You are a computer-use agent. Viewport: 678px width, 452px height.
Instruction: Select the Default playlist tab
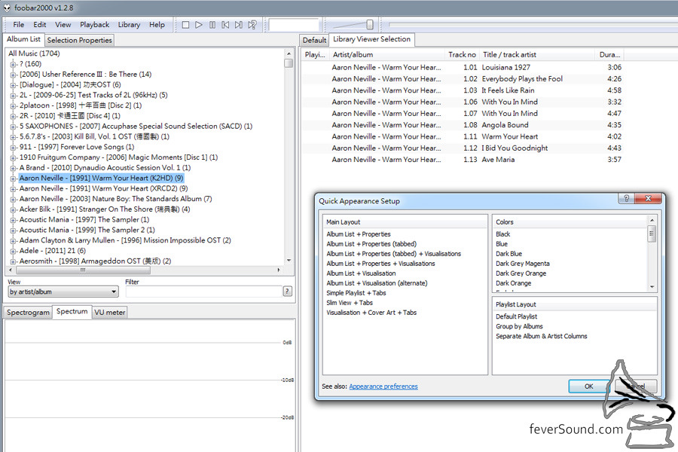pos(314,40)
